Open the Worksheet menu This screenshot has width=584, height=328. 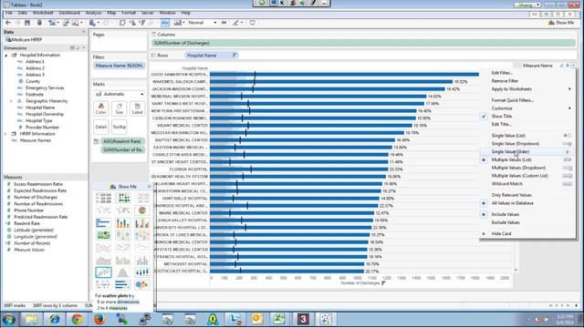click(43, 13)
